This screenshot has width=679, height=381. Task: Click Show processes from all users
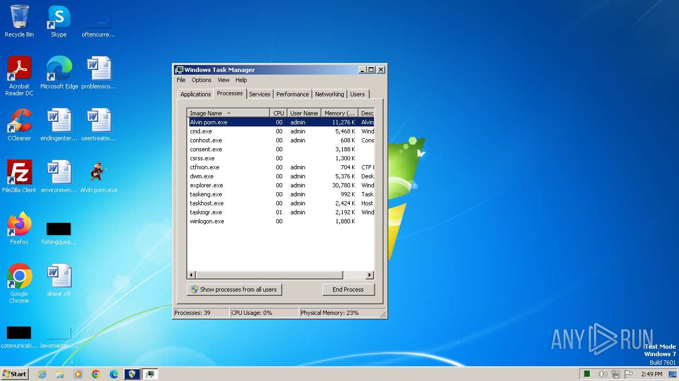click(x=234, y=289)
